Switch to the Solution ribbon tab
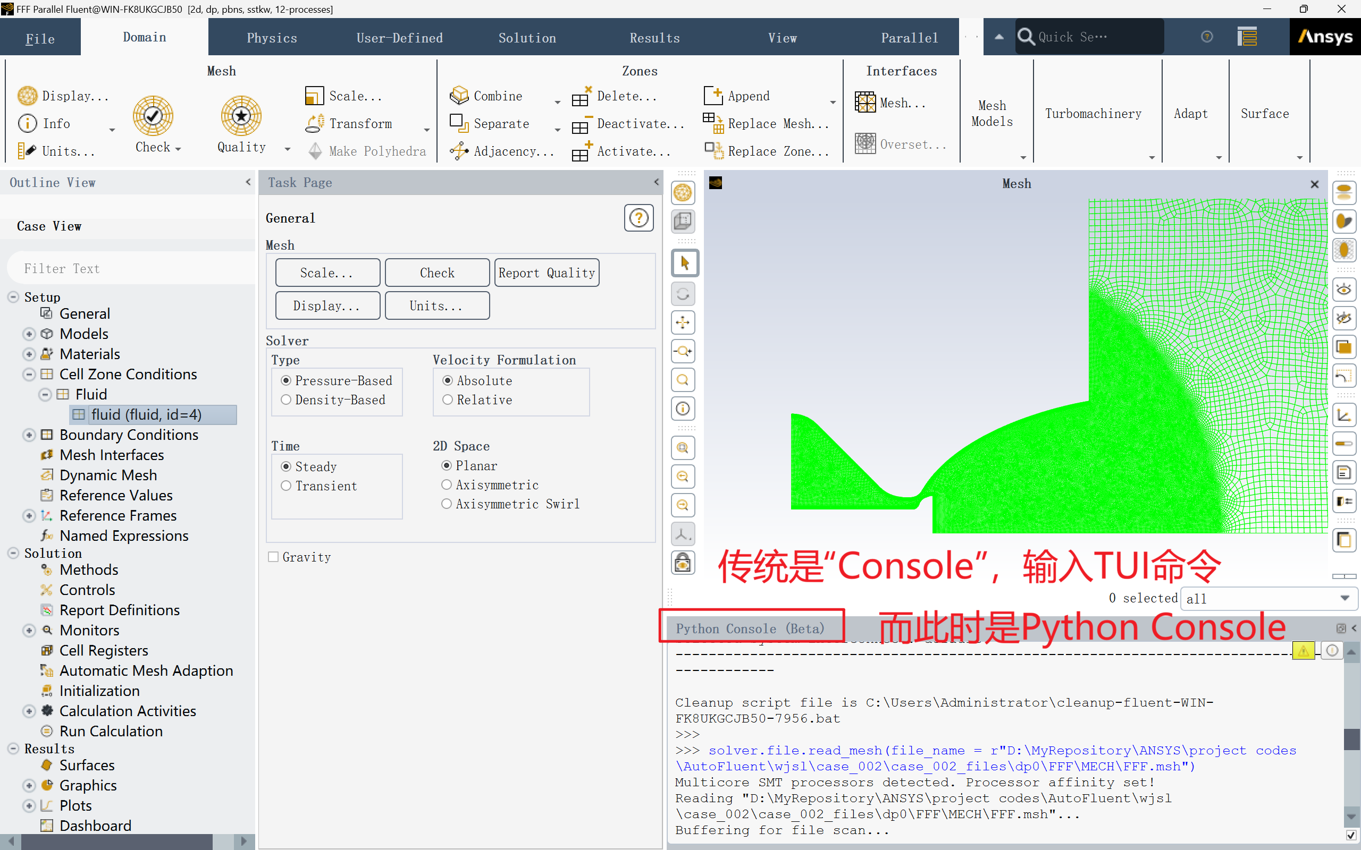The image size is (1361, 850). (x=527, y=38)
